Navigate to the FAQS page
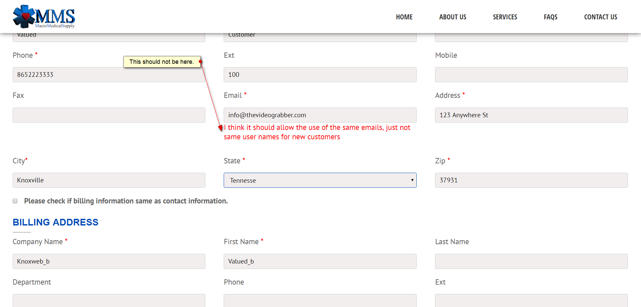This screenshot has height=307, width=641. point(550,17)
